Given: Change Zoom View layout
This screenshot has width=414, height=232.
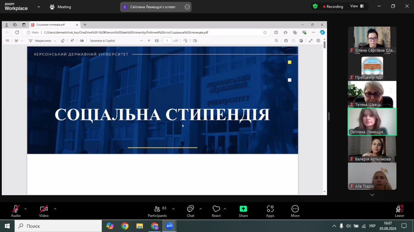Looking at the screenshot, I should coord(357,6).
